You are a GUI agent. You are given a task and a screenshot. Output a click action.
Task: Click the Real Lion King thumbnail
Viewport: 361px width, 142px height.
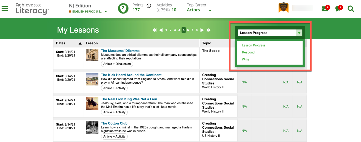tap(92, 103)
